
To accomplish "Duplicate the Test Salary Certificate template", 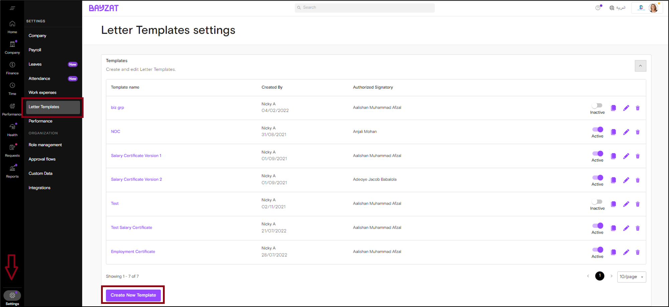I will pyautogui.click(x=613, y=228).
